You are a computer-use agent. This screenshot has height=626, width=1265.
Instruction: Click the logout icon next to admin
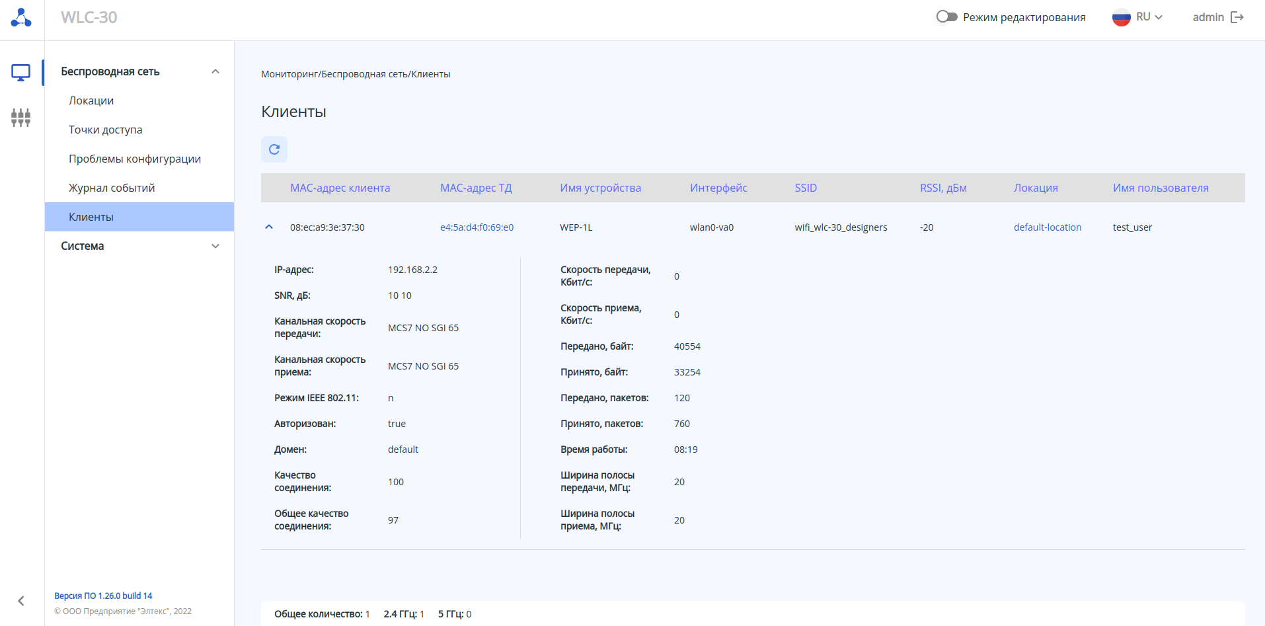coord(1237,18)
